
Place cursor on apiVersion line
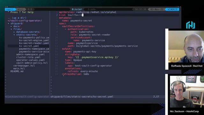pyautogui.click(x=88, y=12)
